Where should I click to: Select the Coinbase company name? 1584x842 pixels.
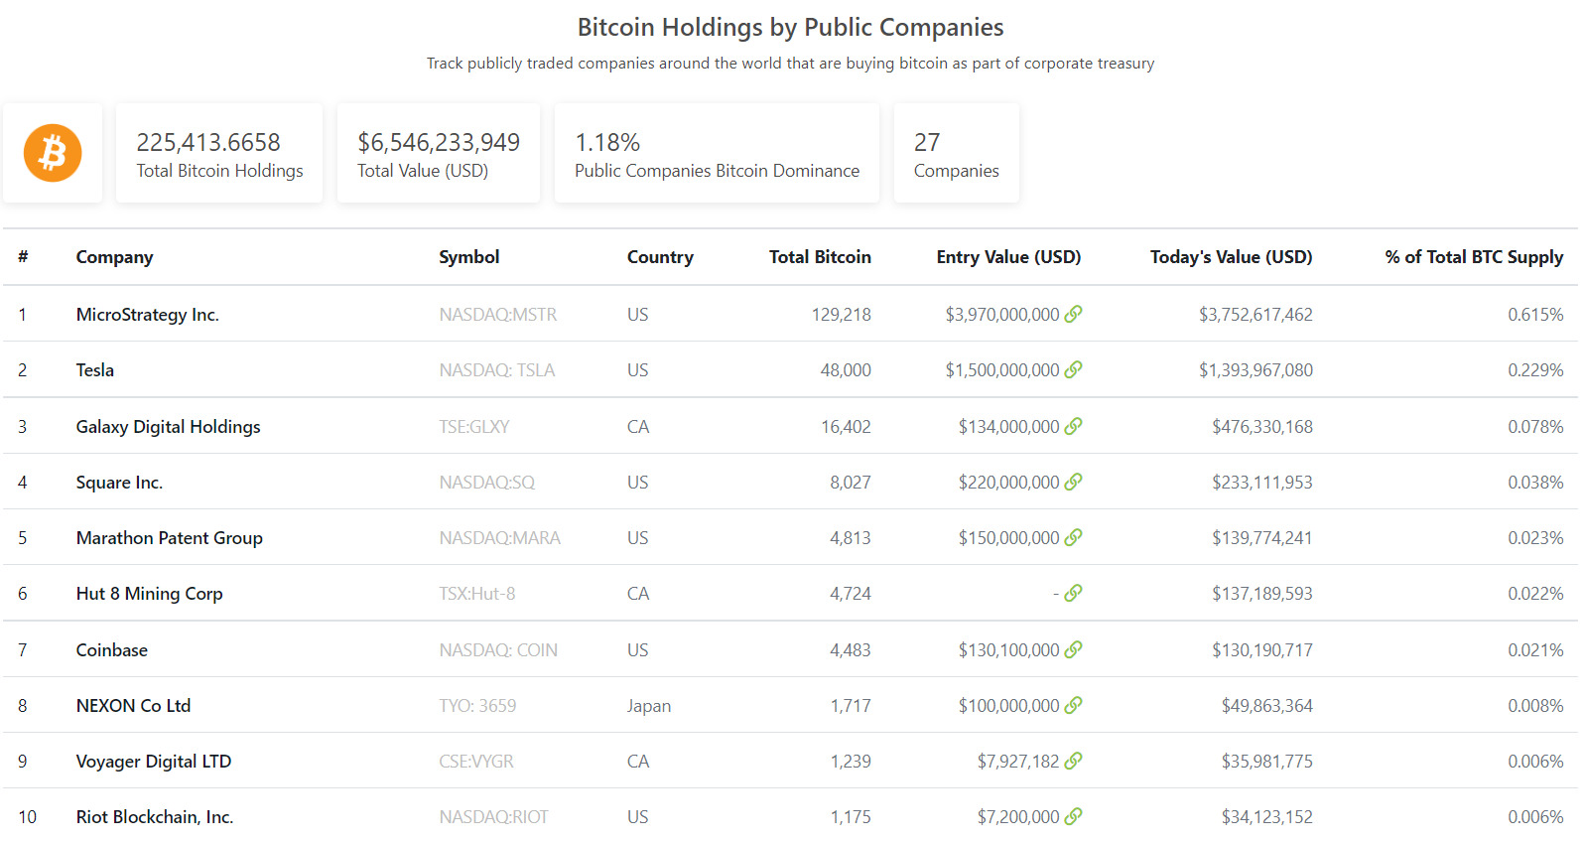(x=111, y=650)
